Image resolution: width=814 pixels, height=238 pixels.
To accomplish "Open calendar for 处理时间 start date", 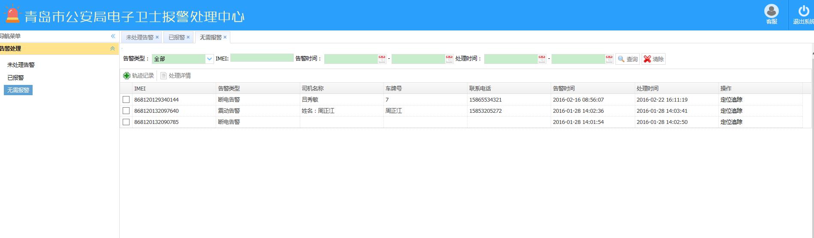I will click(x=542, y=59).
